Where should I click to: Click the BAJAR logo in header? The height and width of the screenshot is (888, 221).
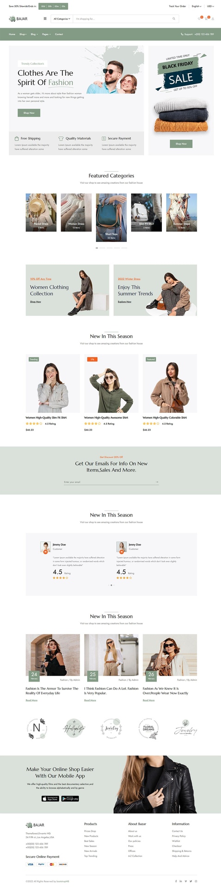click(18, 19)
